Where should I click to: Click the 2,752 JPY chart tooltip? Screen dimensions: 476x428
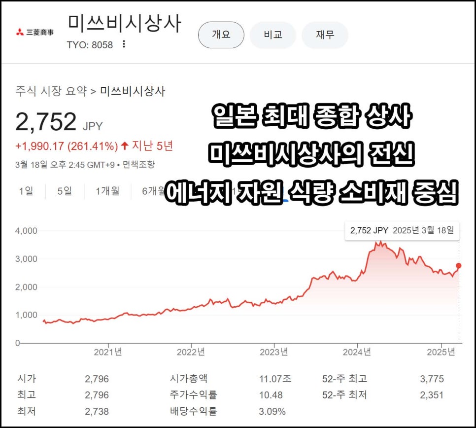point(402,231)
